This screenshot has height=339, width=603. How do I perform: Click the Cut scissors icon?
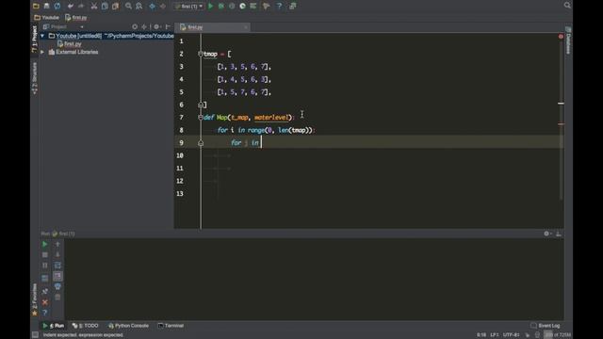tap(94, 7)
